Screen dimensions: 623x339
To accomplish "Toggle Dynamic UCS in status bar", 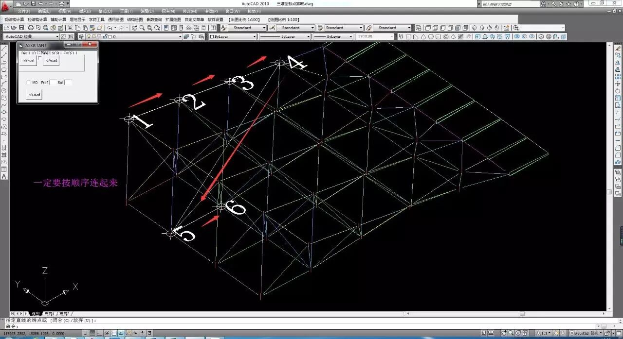I will pyautogui.click(x=128, y=333).
